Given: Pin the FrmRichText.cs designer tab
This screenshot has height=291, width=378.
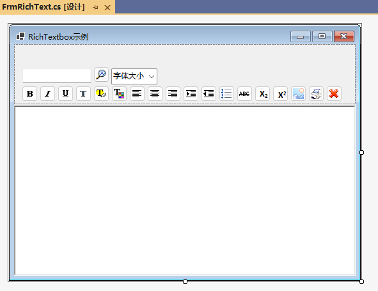Looking at the screenshot, I should pos(95,8).
